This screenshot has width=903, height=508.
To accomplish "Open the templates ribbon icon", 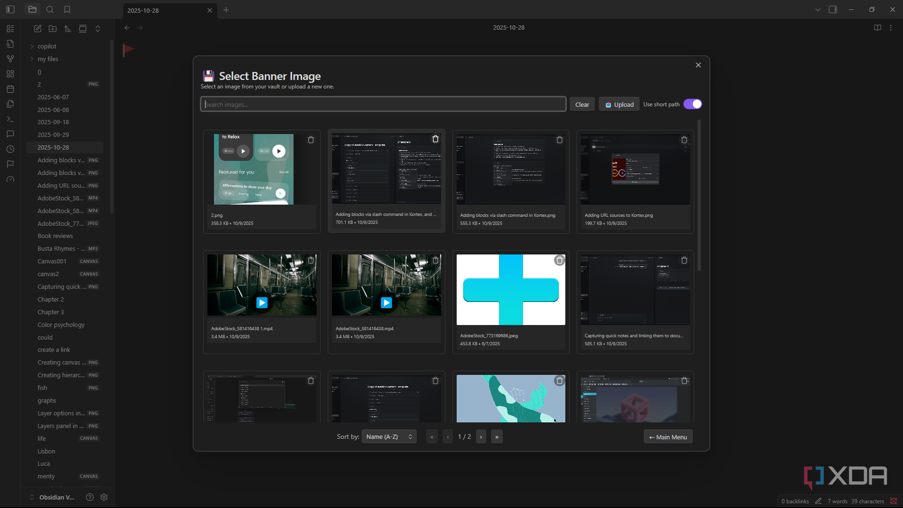I will 10,104.
